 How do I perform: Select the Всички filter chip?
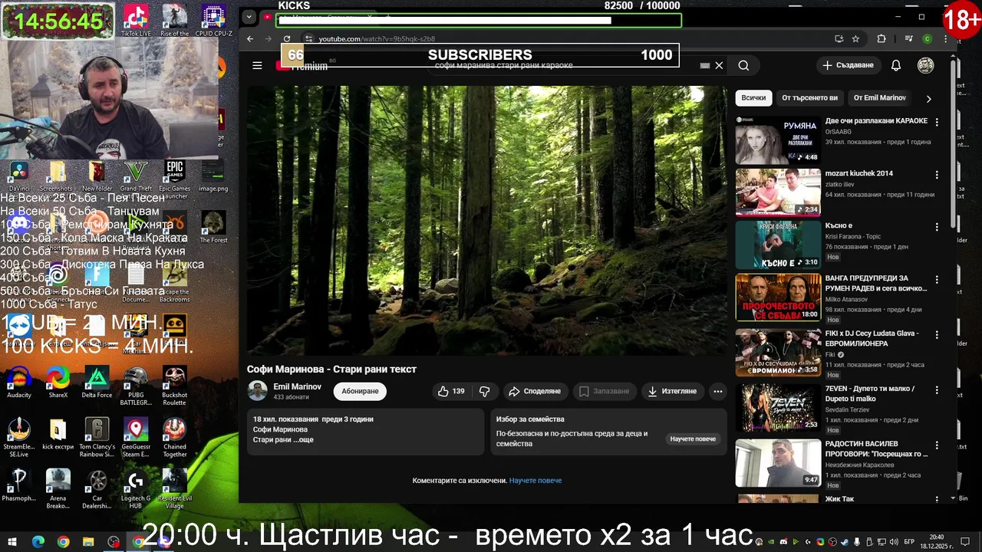(x=753, y=98)
